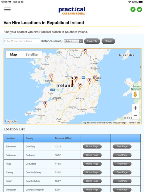
Task: Open Home Page for Dublin
Action: click(92, 181)
